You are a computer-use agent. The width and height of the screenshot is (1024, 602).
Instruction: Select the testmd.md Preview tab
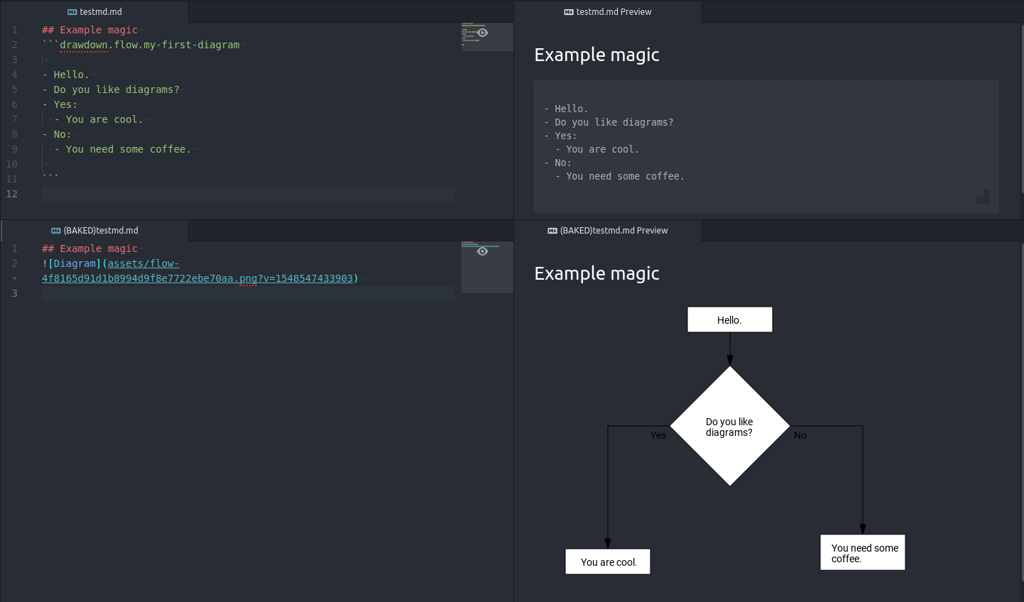[608, 12]
